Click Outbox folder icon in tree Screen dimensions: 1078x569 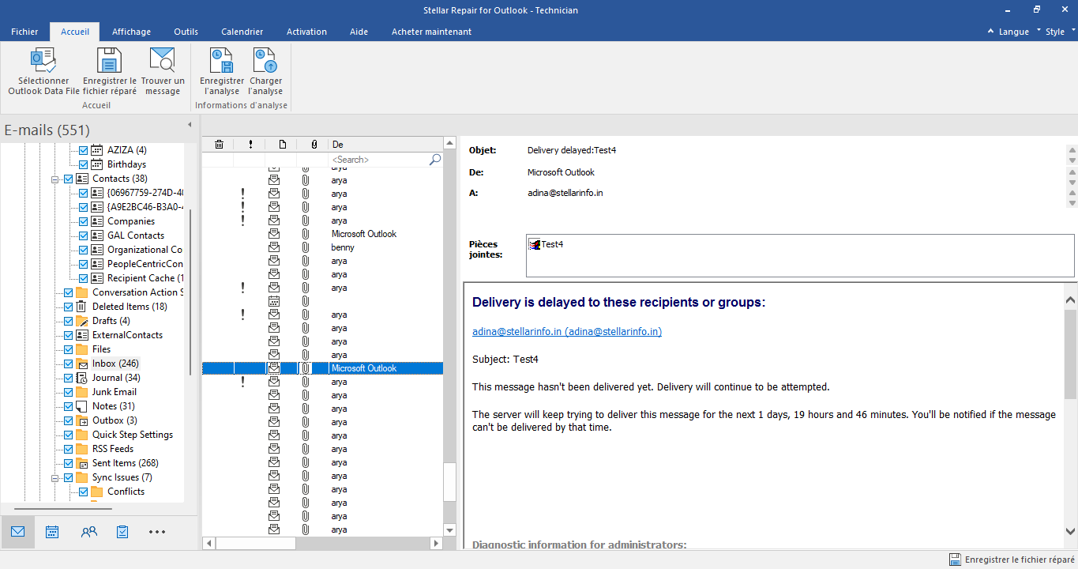click(x=81, y=420)
